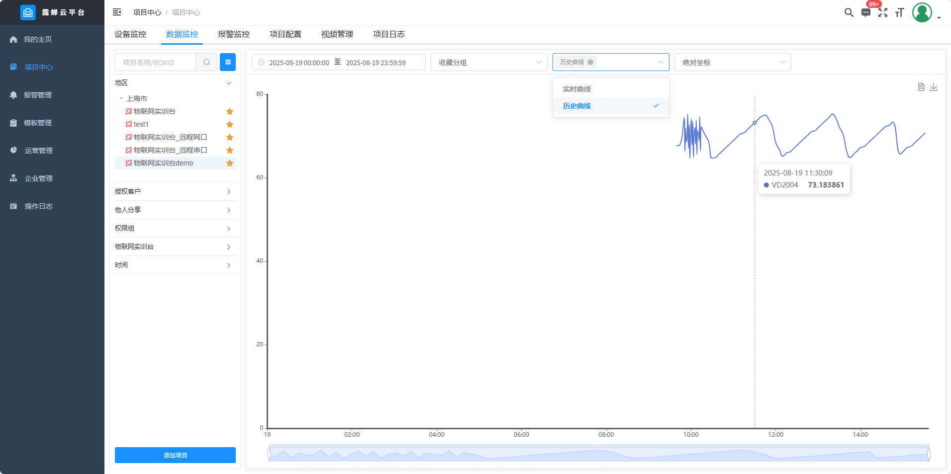Screen dimensions: 951x474
Task: Unfavorite test1 using its star
Action: pos(230,124)
